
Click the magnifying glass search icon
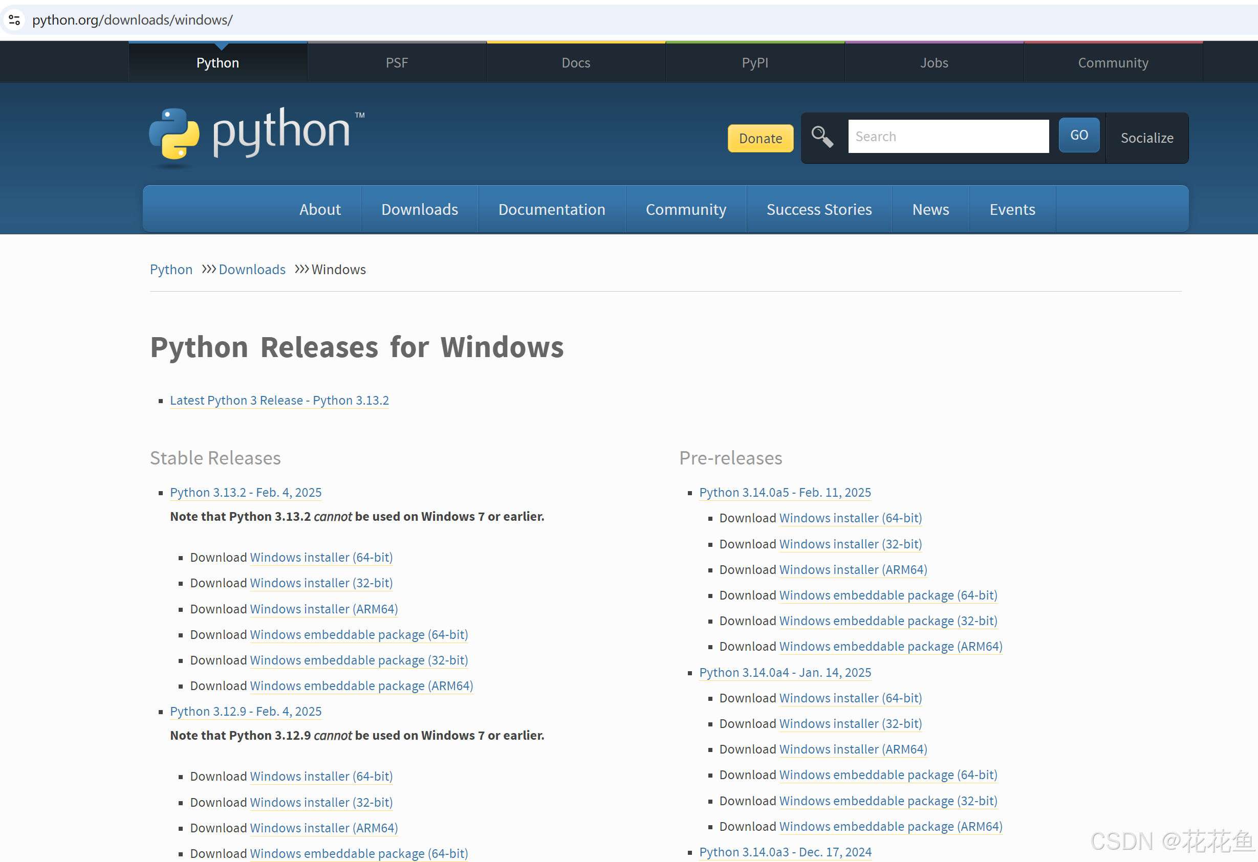click(822, 137)
